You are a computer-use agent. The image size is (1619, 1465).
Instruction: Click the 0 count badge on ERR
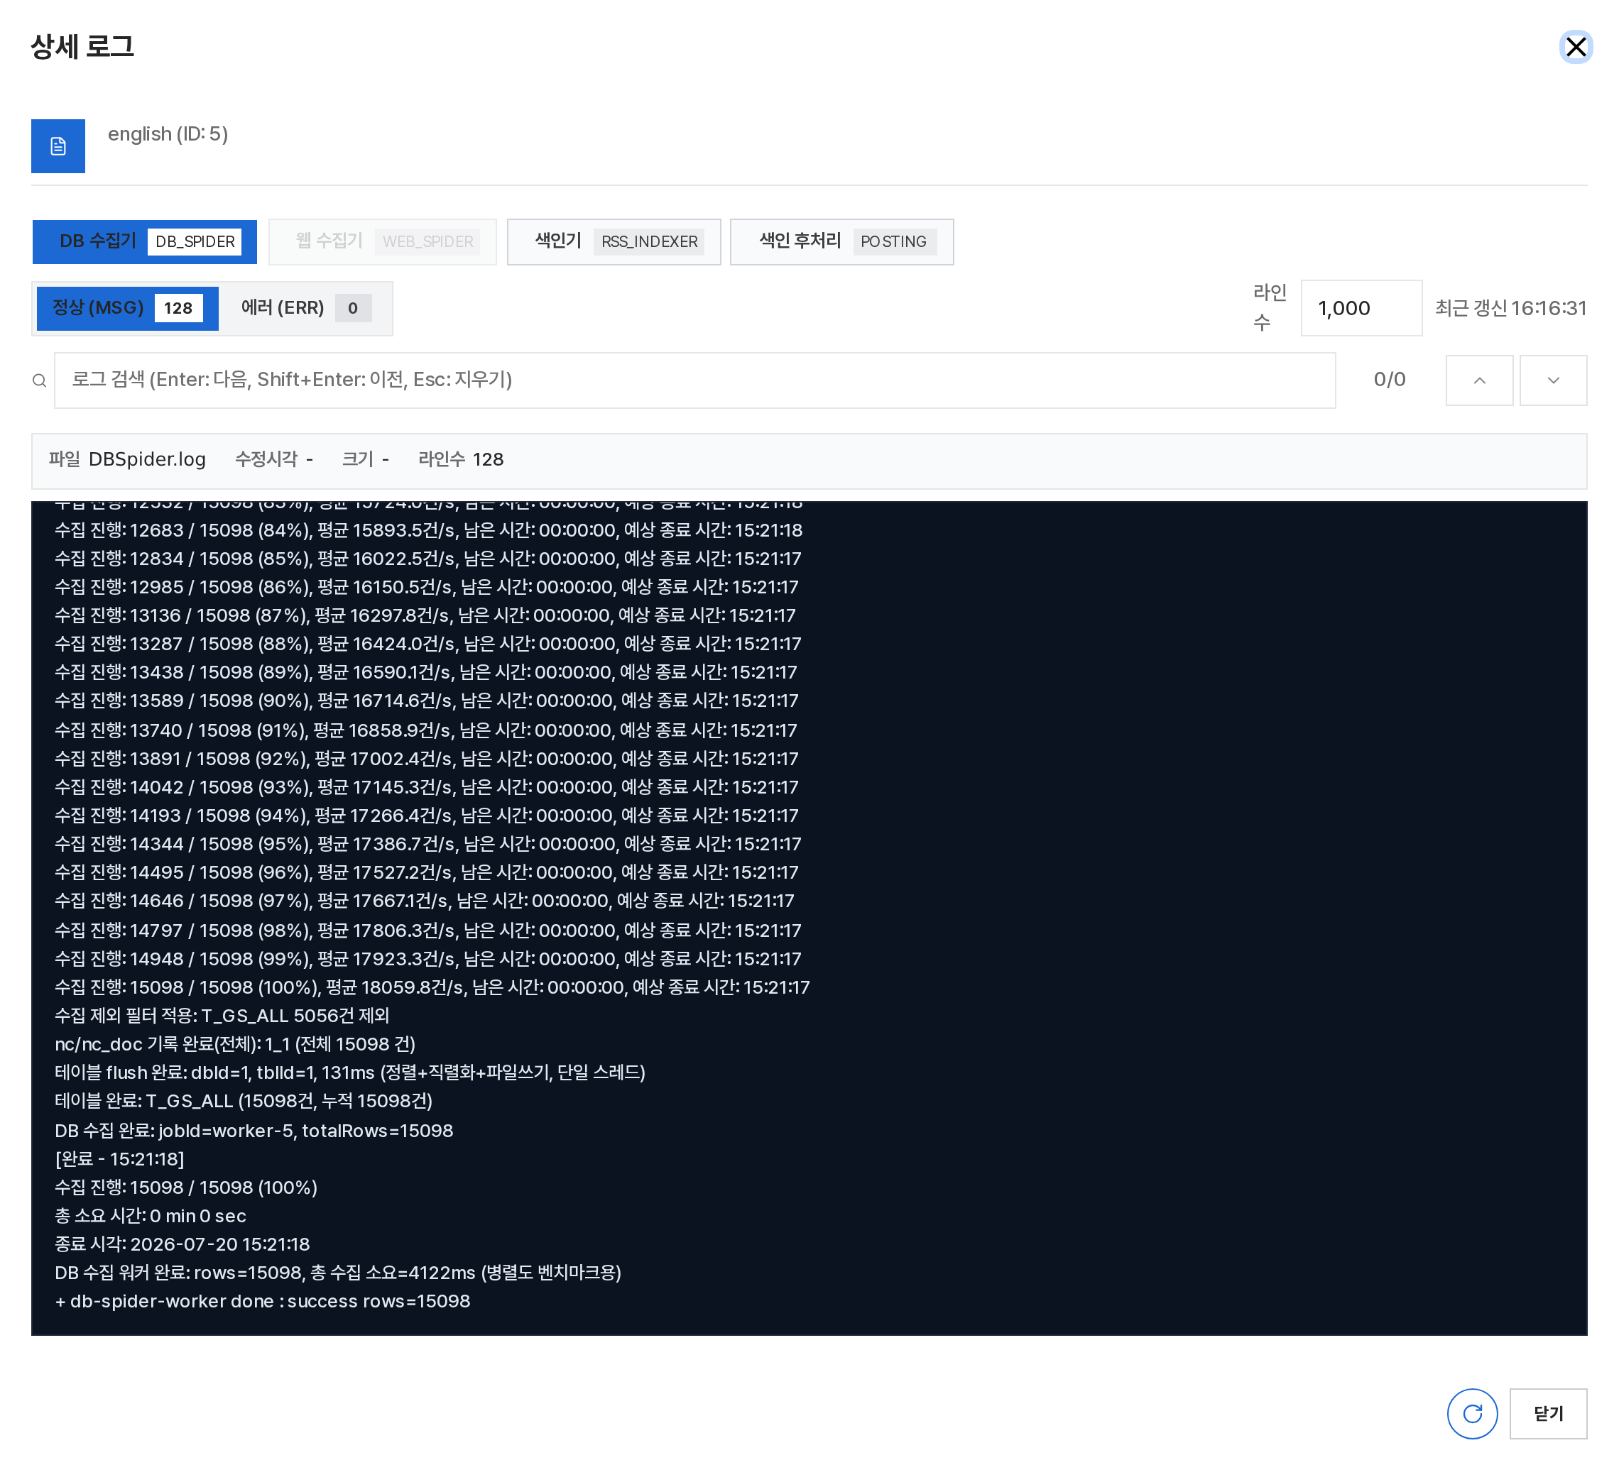click(352, 308)
